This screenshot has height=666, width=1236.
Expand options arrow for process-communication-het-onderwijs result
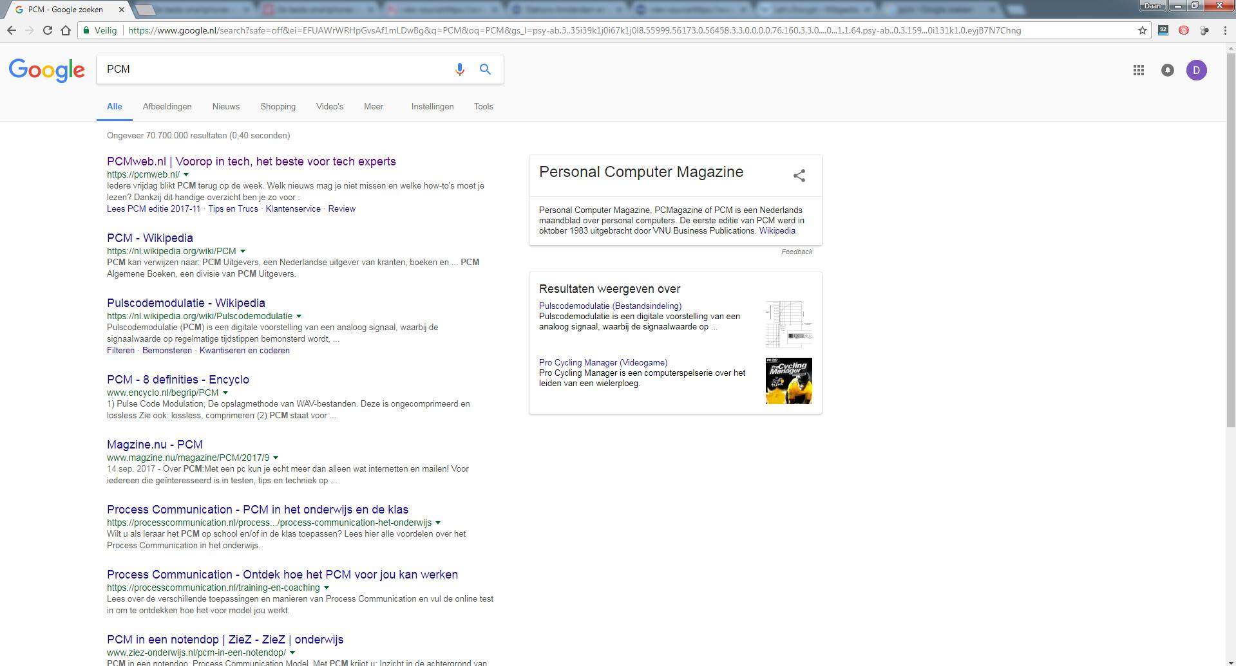[438, 523]
